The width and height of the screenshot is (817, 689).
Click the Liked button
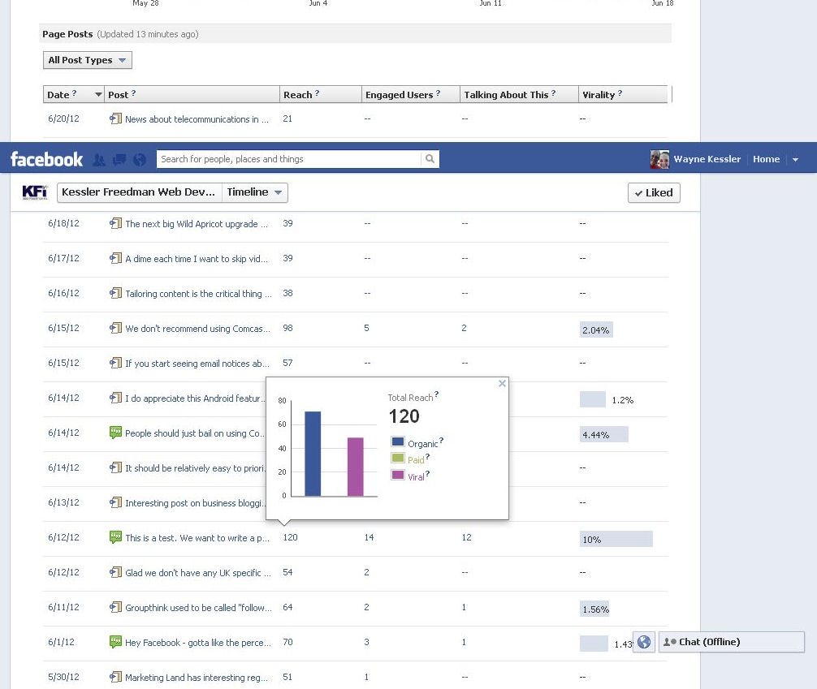pyautogui.click(x=654, y=192)
